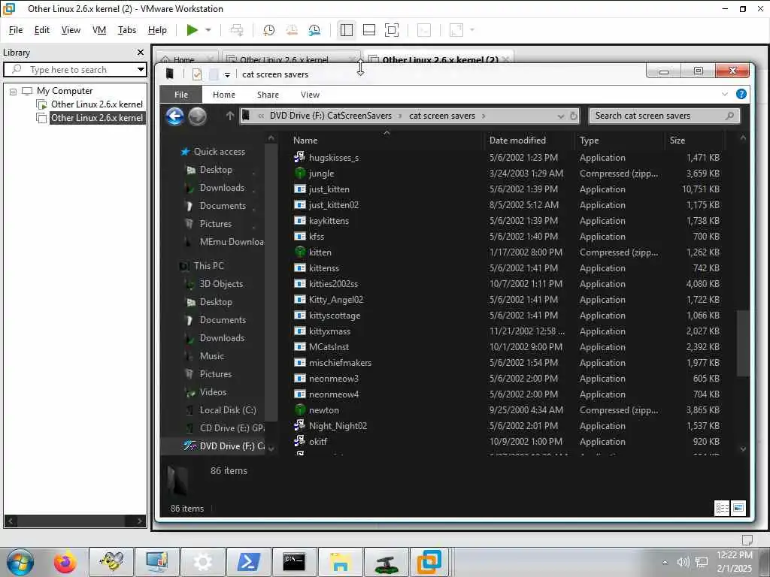Open 3D Objects folder in navigation pane
Screen dimensions: 770x577
(x=221, y=283)
